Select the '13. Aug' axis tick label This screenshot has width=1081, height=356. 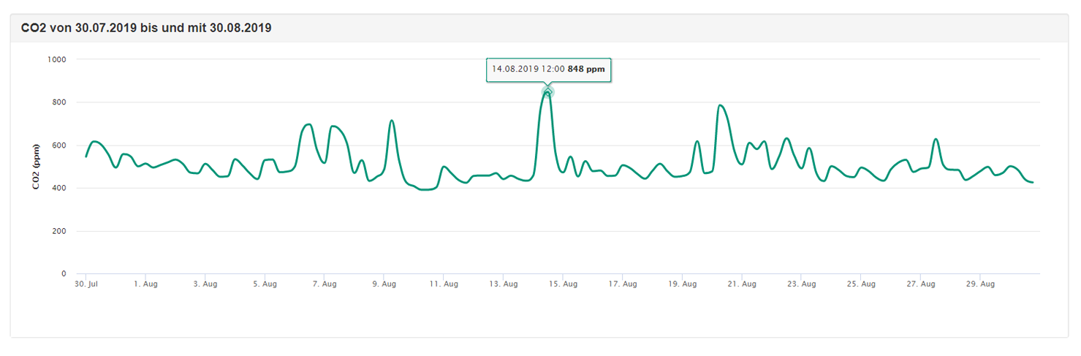(x=504, y=284)
